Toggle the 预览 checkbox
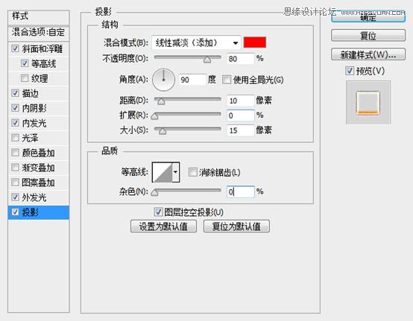 350,71
